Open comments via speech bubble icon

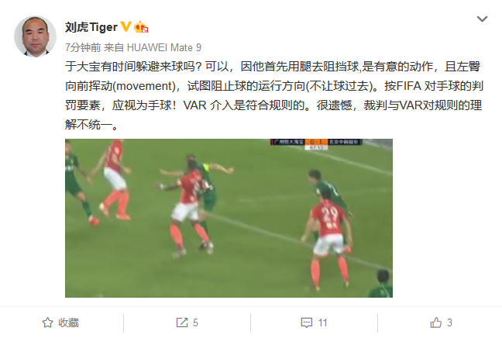tap(307, 322)
